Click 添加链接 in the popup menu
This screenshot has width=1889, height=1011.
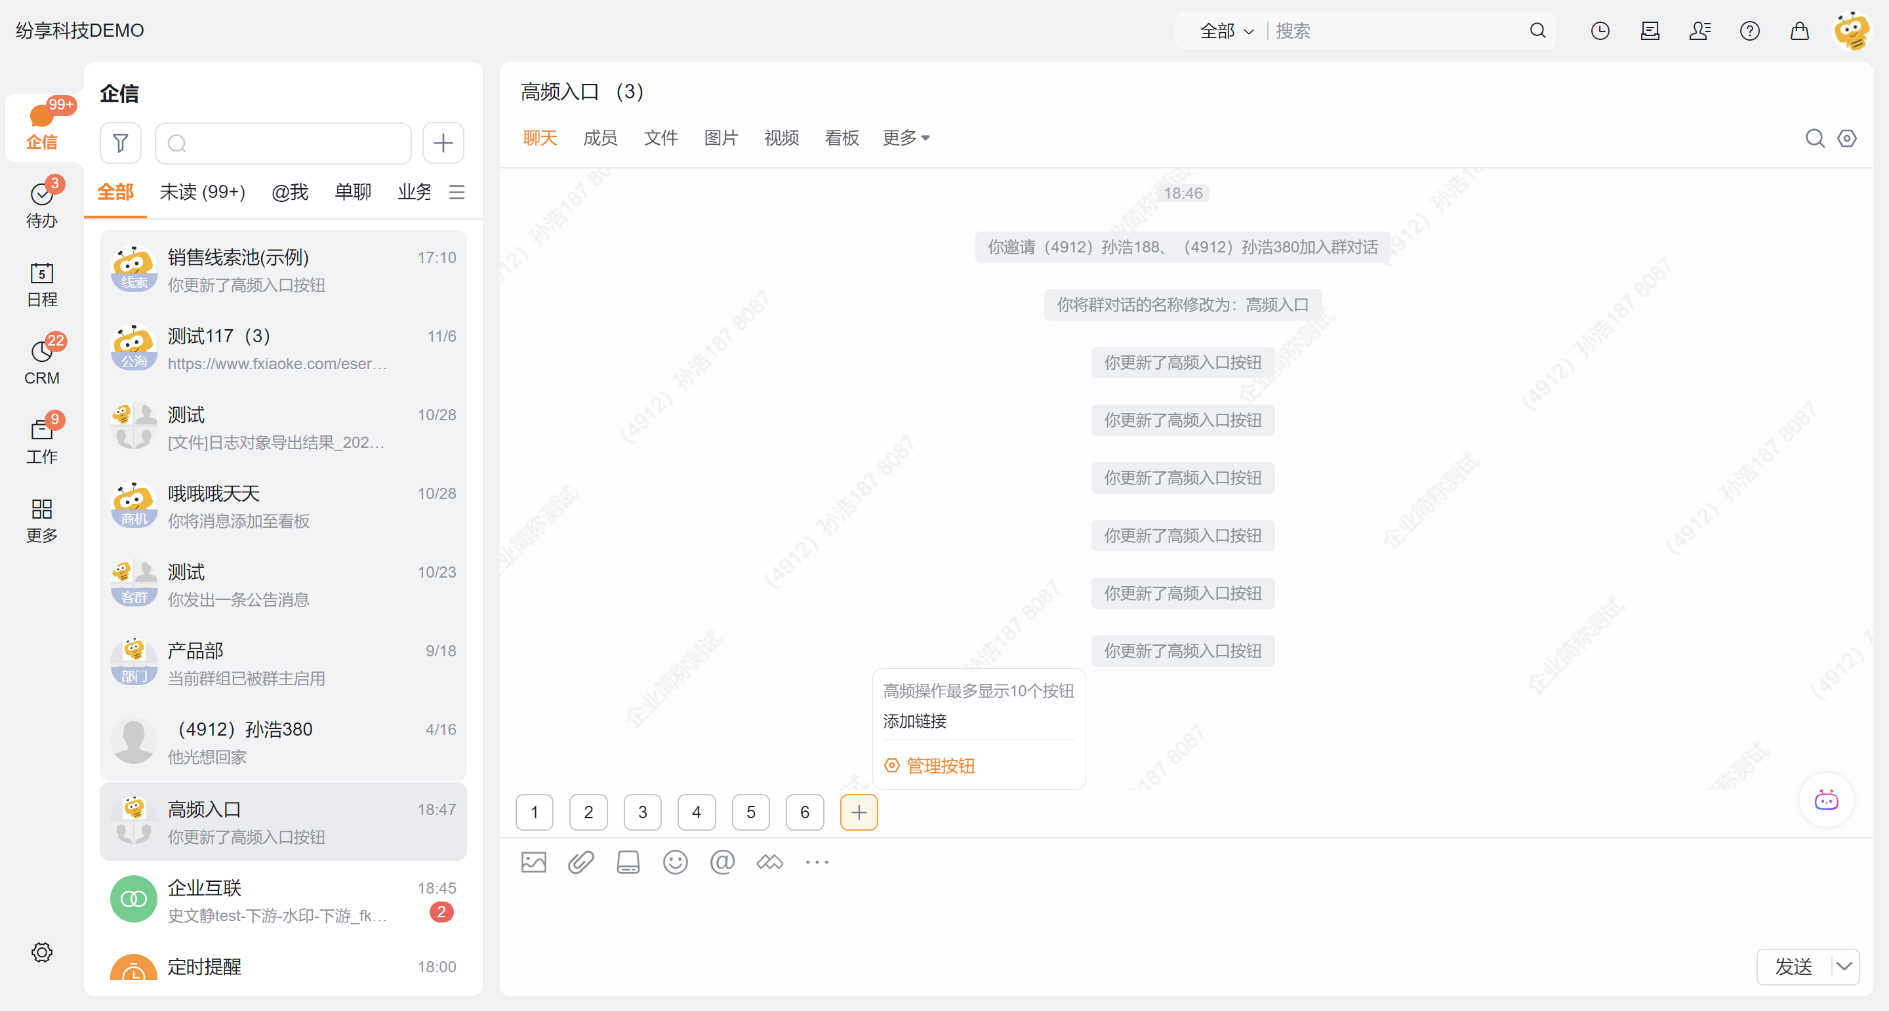click(914, 721)
